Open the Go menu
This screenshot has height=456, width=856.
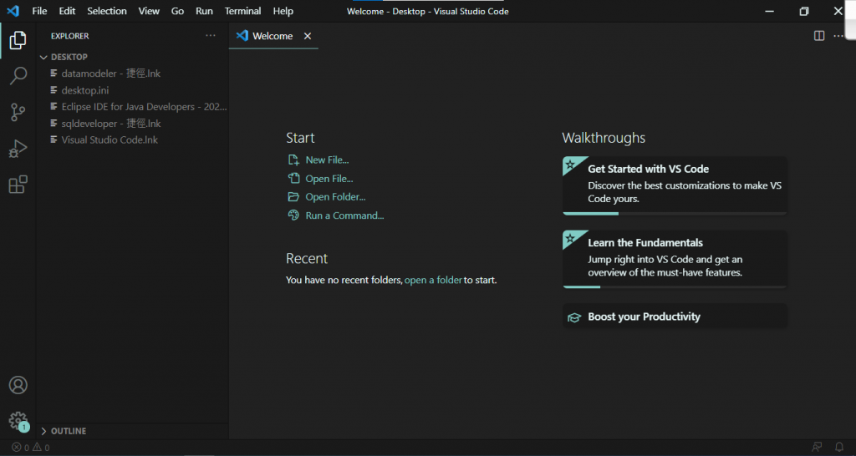click(177, 11)
